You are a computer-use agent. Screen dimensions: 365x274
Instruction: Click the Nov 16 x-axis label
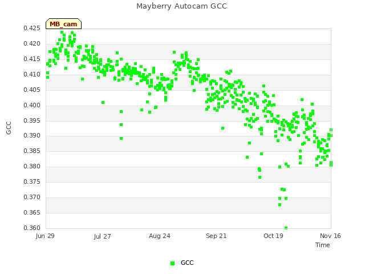[330, 236]
